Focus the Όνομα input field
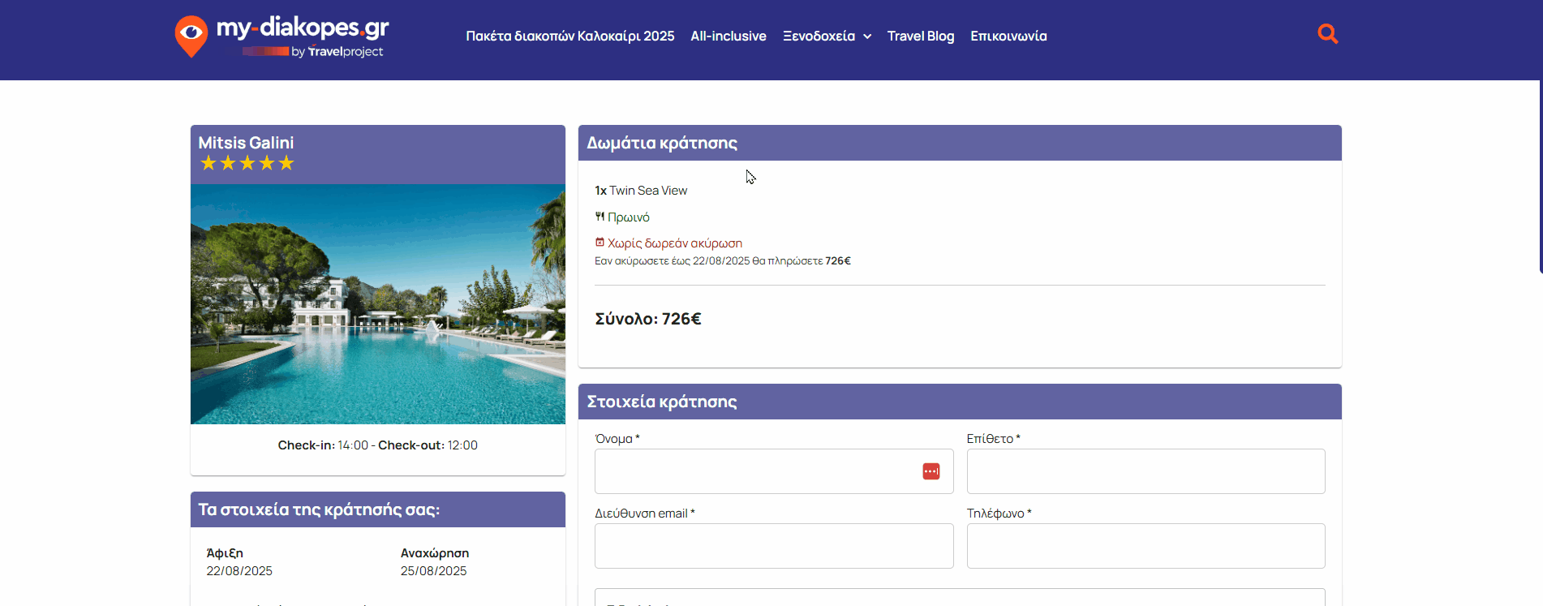This screenshot has width=1543, height=606. point(774,471)
